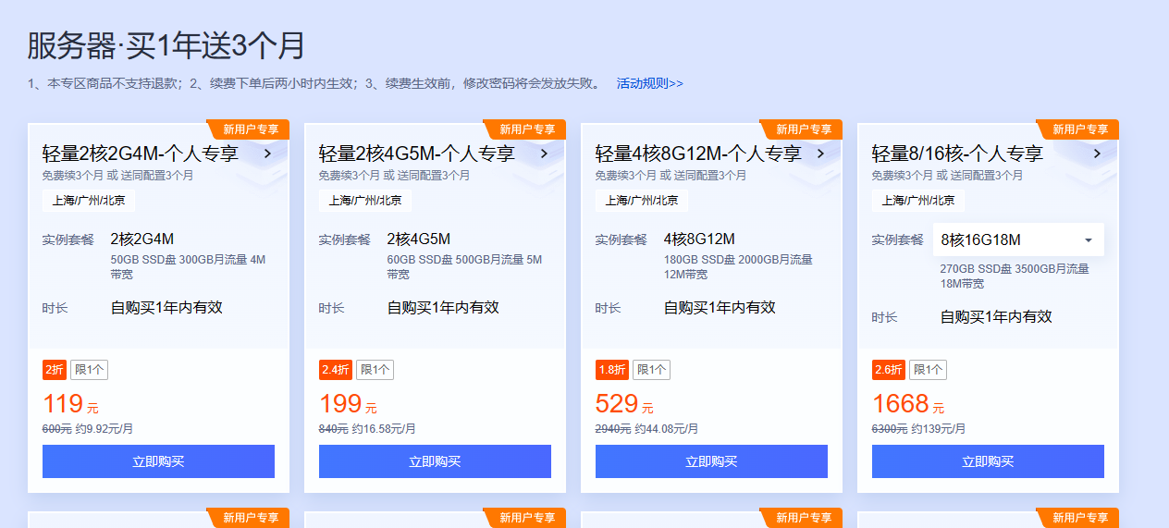Open the 轻量4核8G12M-个人专享 title
The image size is (1169, 528).
click(698, 153)
